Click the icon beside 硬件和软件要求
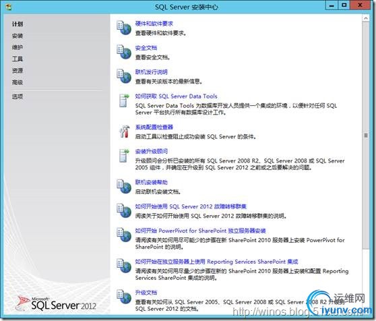The width and height of the screenshot is (376, 321). pyautogui.click(x=124, y=28)
